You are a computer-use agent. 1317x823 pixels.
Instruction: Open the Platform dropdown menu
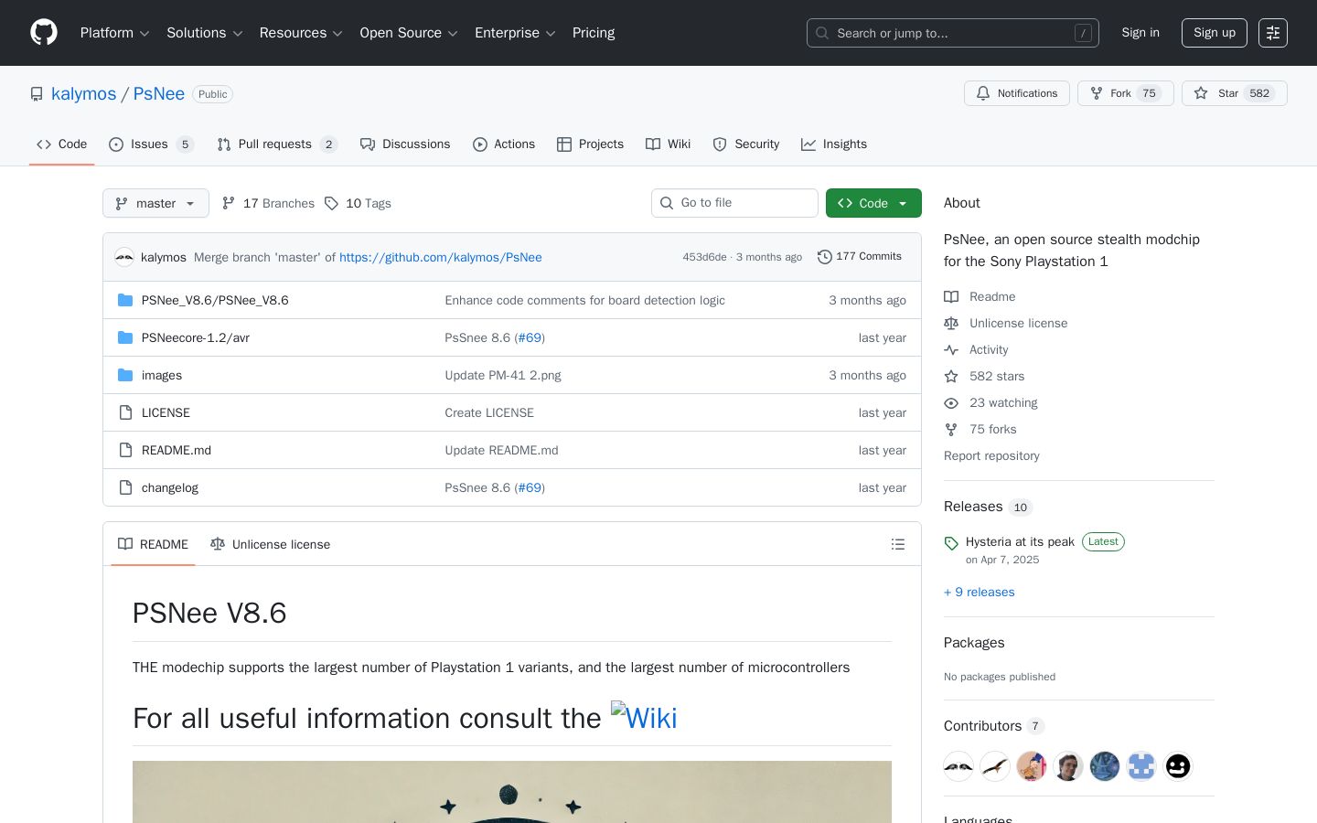pyautogui.click(x=114, y=33)
